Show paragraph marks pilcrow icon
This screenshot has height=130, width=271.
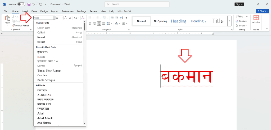tap(127, 18)
